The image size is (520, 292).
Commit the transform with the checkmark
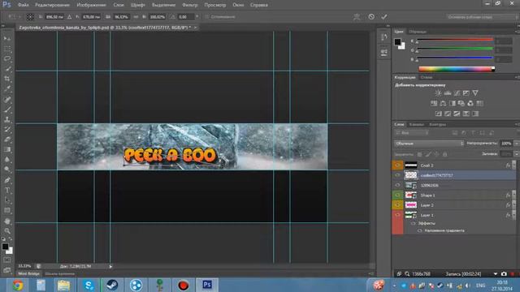point(384,16)
